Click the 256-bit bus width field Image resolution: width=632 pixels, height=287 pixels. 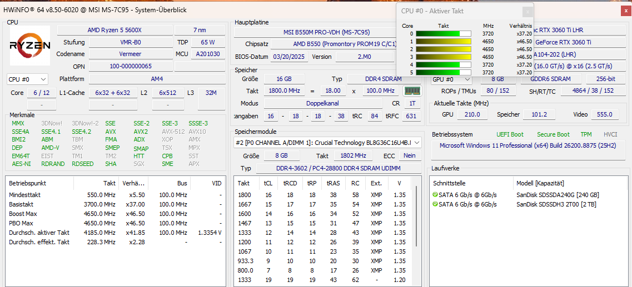point(606,79)
